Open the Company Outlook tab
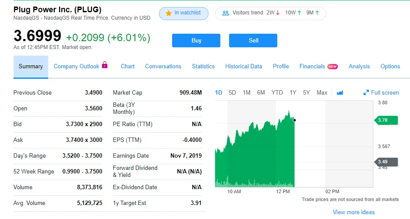 (x=76, y=67)
